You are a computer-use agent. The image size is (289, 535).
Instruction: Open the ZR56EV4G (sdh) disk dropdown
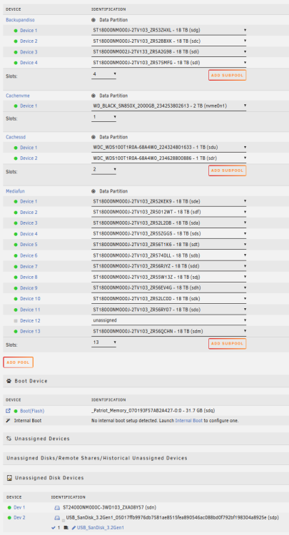(169, 288)
